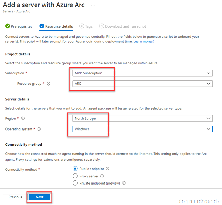222x205 pixels.
Task: Click the ellipsis icon beside the page title
Action: click(93, 5)
